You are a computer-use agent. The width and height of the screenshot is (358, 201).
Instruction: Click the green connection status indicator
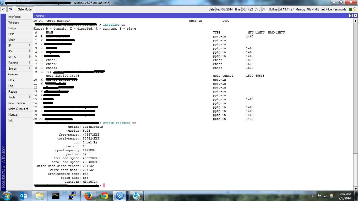coord(350,9)
